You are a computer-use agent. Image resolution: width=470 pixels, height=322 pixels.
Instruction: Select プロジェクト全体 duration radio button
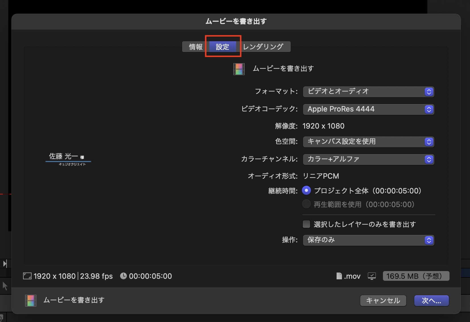click(306, 190)
